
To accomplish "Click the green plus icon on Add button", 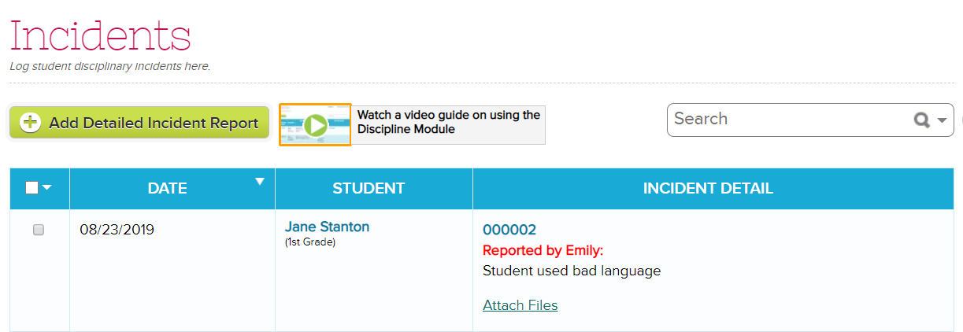I will point(30,123).
